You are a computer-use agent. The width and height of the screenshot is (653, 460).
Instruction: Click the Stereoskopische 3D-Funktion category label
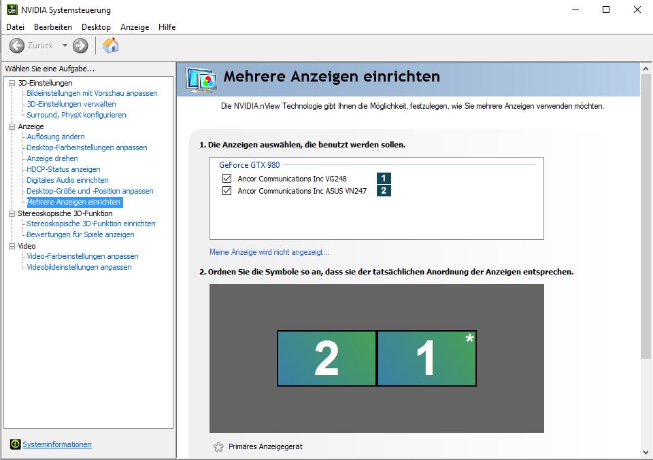coord(65,213)
